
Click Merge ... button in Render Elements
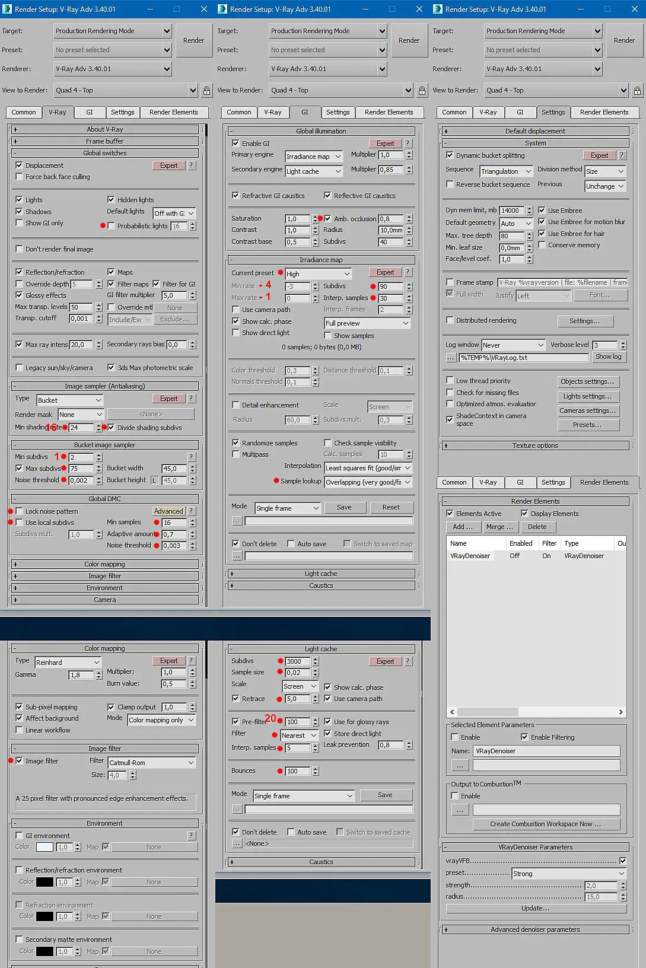(499, 527)
